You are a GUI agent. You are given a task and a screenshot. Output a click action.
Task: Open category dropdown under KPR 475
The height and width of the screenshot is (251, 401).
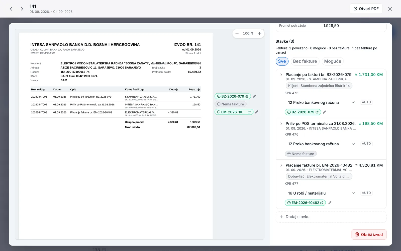[321, 102]
